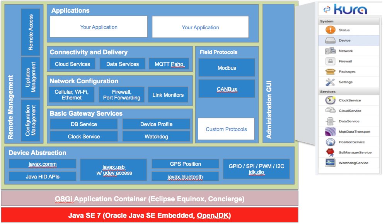
Task: Click the SslManagerService red seal icon
Action: [x=330, y=152]
